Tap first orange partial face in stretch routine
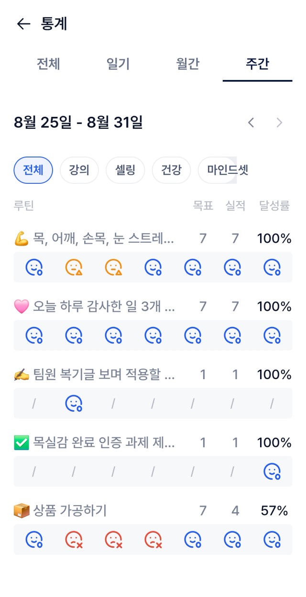The height and width of the screenshot is (597, 306). (74, 267)
